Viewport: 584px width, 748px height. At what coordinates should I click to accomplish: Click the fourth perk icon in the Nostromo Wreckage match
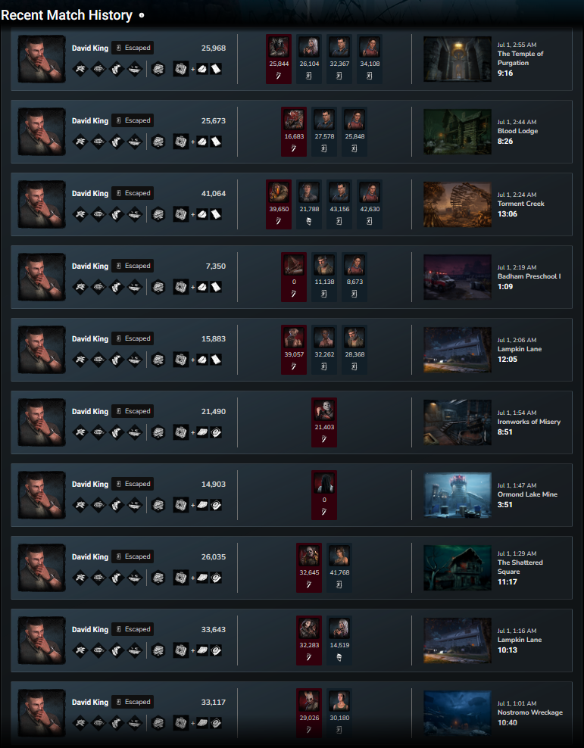coord(135,723)
